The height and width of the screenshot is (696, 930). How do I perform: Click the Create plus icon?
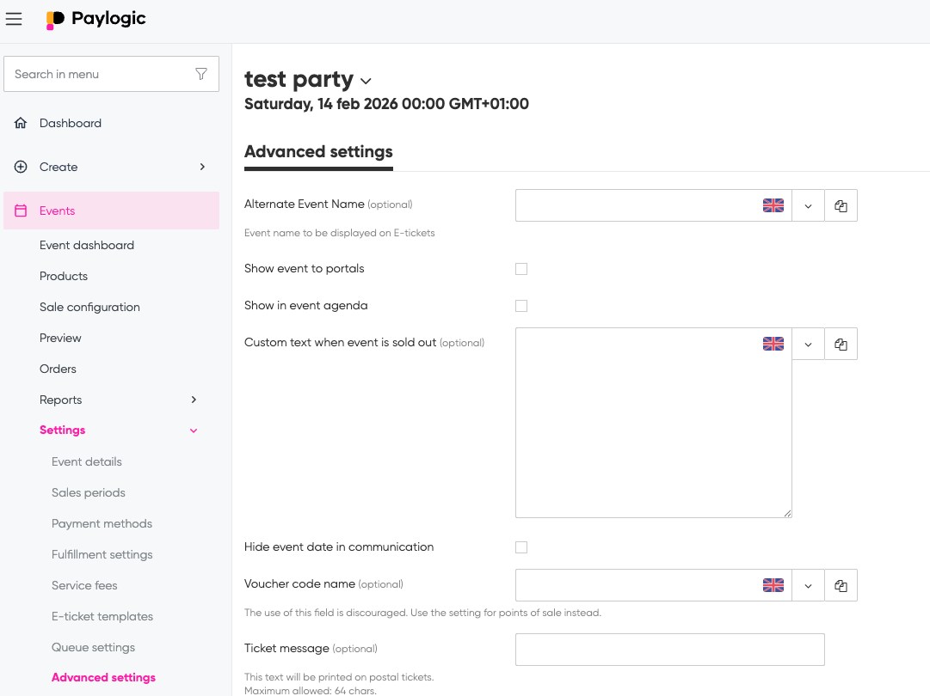(x=21, y=167)
